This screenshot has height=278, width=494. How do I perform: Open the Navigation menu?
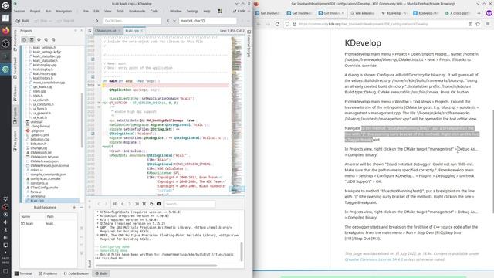(63, 11)
